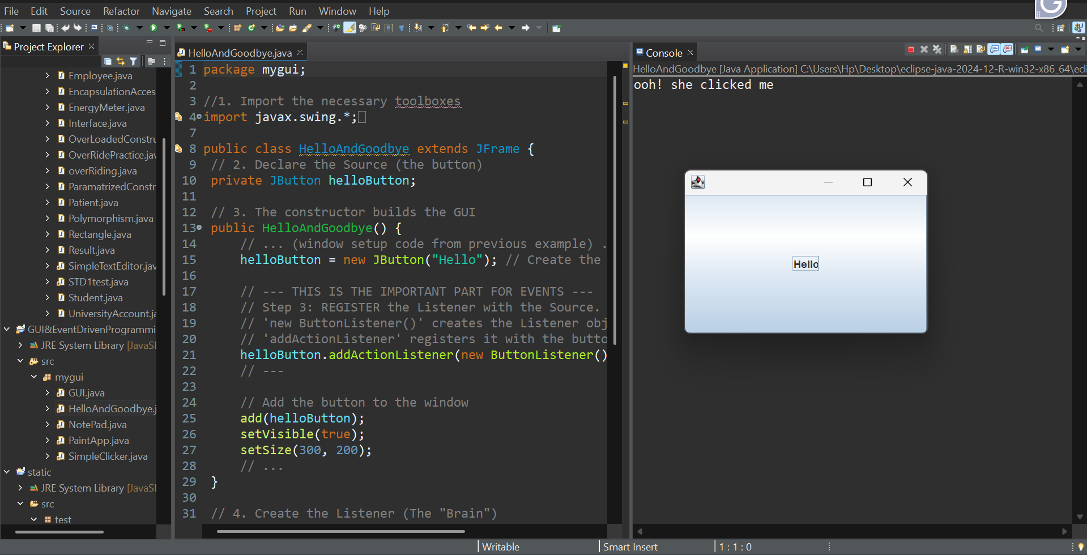Select the Save All icon
Image resolution: width=1087 pixels, height=555 pixels.
click(50, 27)
